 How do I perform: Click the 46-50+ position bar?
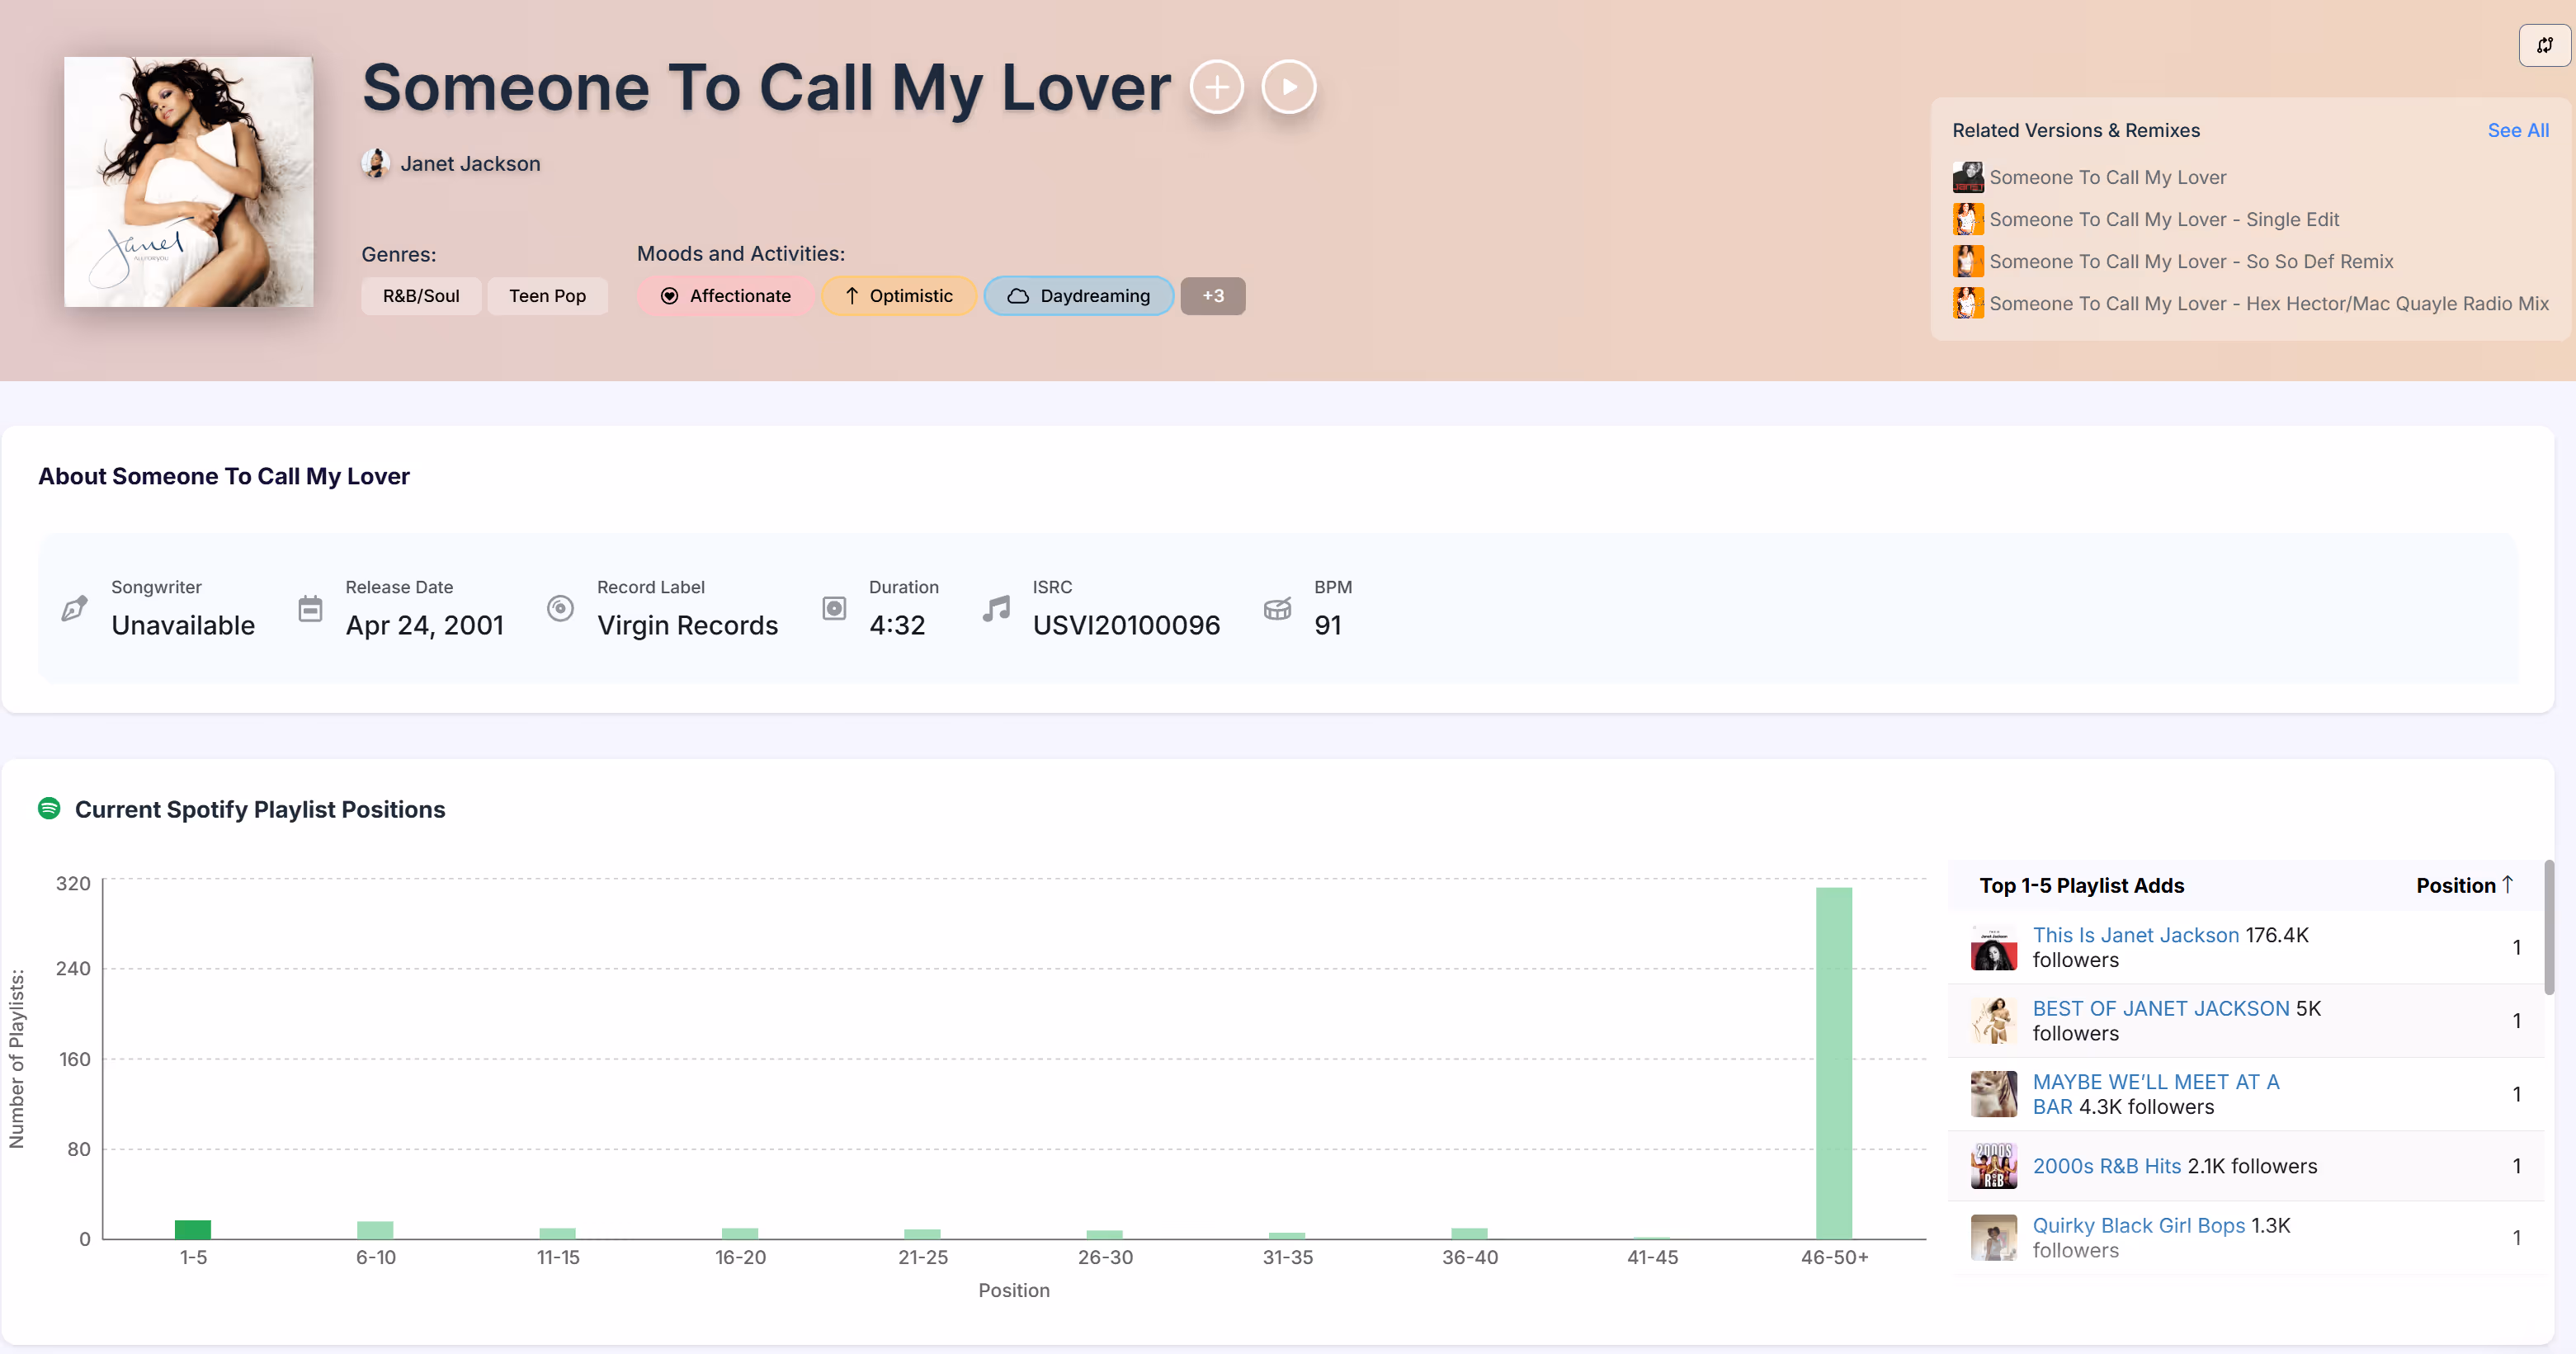[x=1833, y=1062]
